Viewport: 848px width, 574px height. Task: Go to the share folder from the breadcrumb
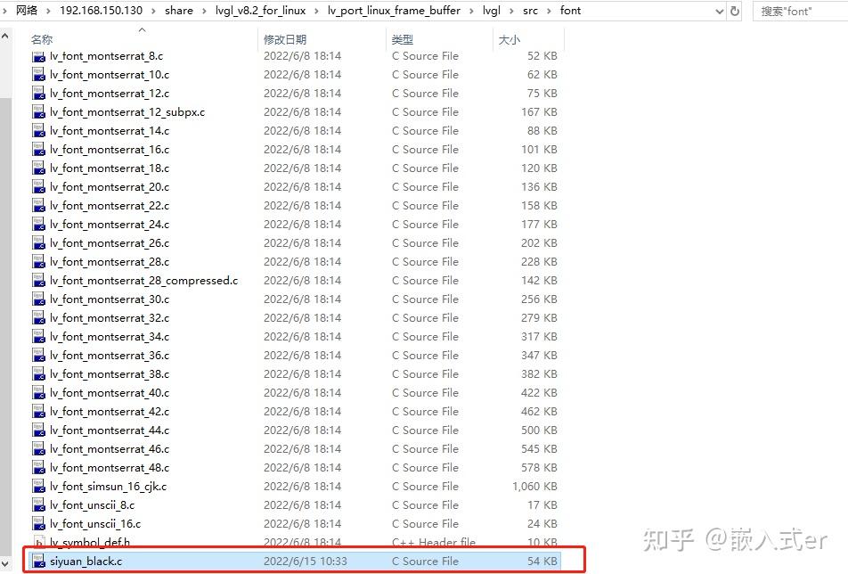(179, 11)
